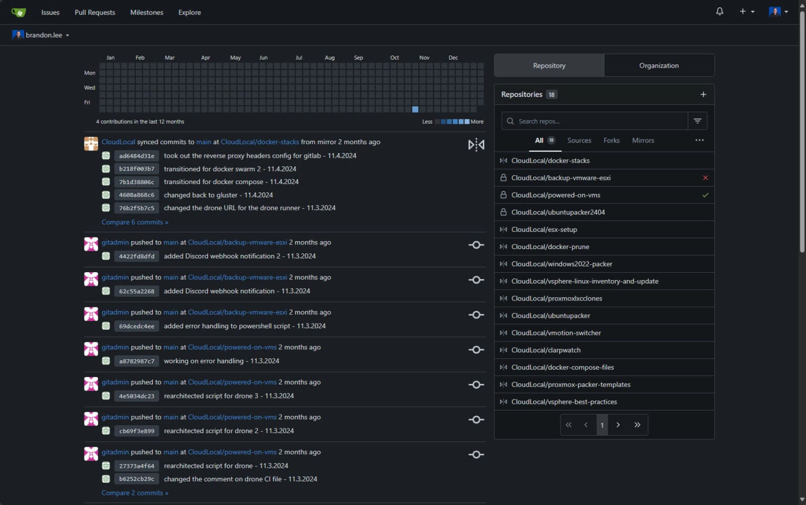Switch to the Organization view
Viewport: 806px width, 505px height.
click(659, 66)
